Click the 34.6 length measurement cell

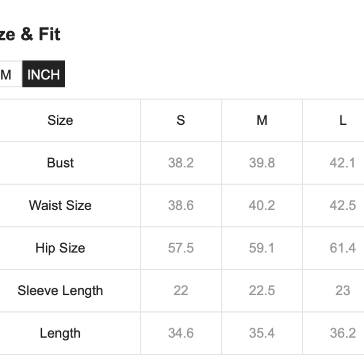coord(181,333)
